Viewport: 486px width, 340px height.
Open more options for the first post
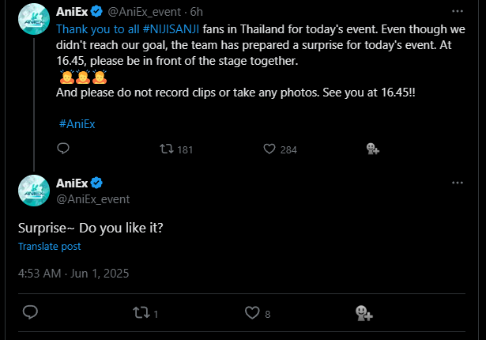click(457, 12)
